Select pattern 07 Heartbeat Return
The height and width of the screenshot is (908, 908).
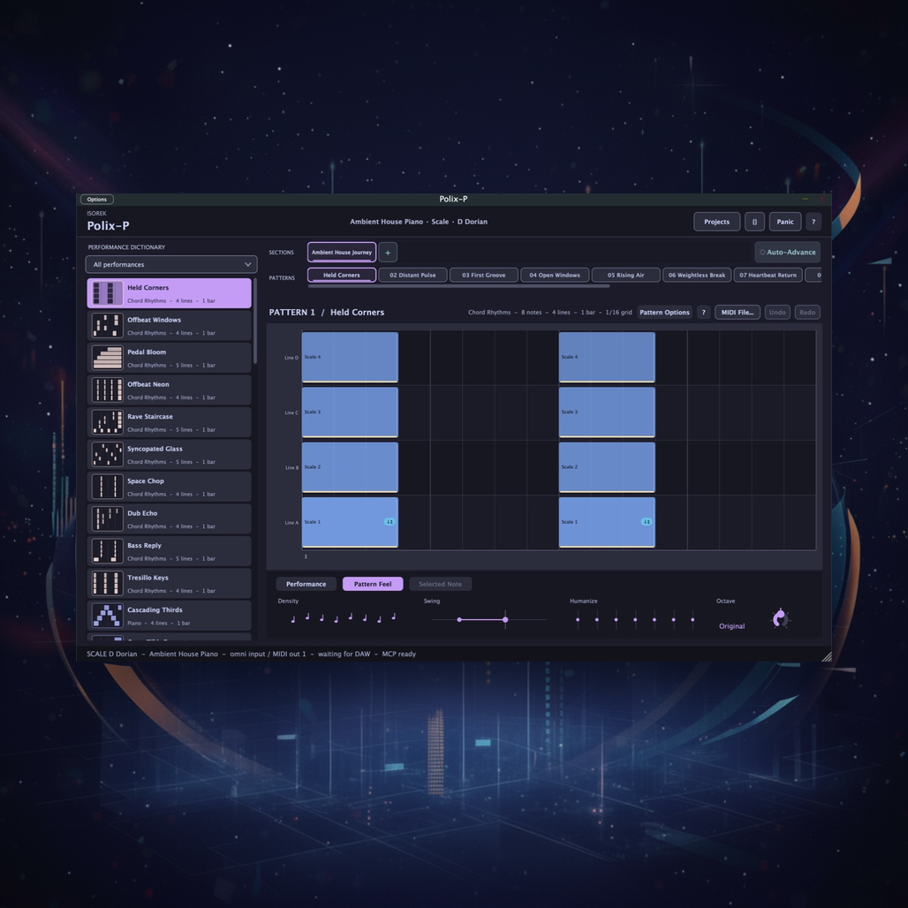click(x=768, y=275)
